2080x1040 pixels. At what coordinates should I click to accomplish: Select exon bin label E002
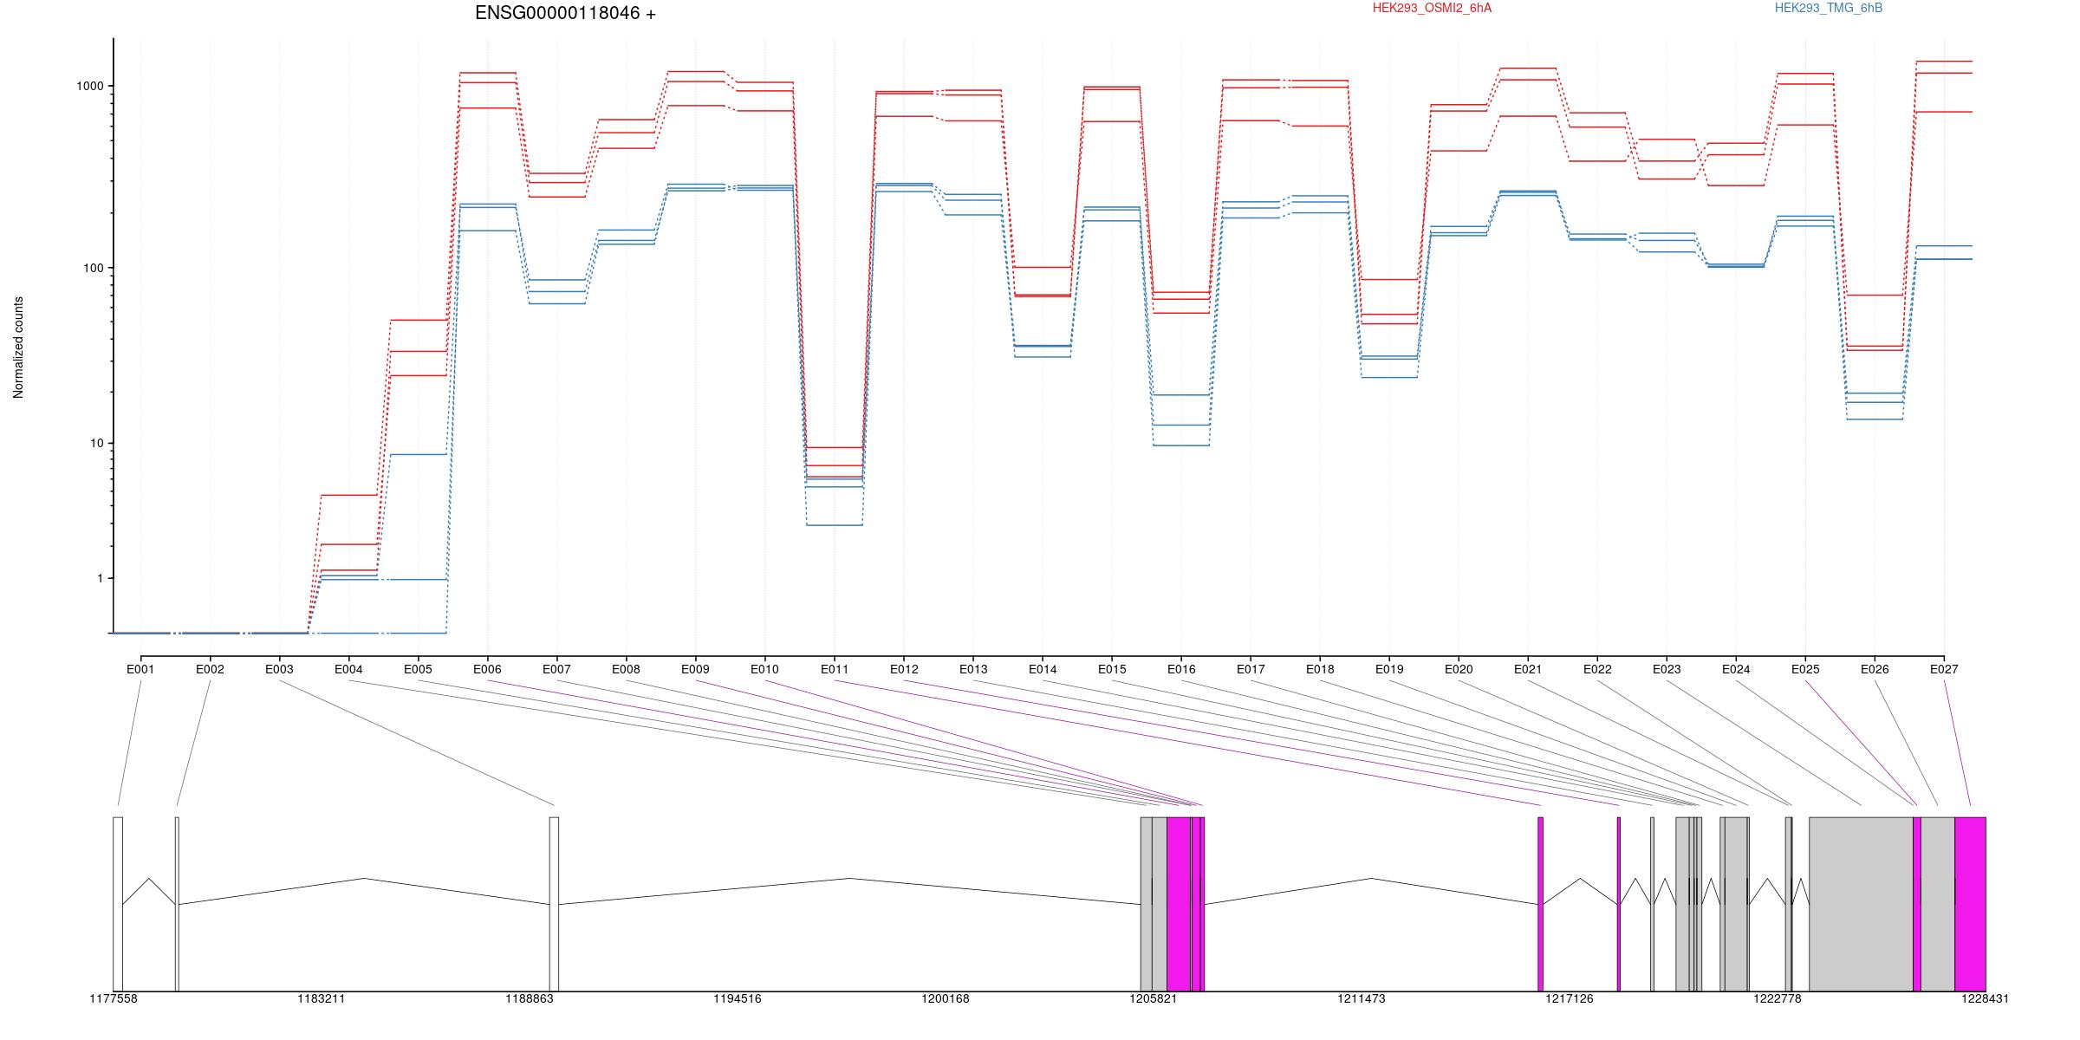coord(210,669)
